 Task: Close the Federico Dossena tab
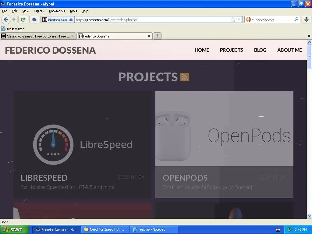[149, 36]
